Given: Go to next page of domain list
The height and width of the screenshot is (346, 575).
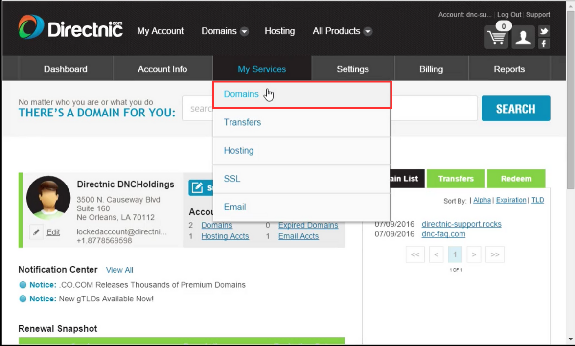Looking at the screenshot, I should pos(474,254).
